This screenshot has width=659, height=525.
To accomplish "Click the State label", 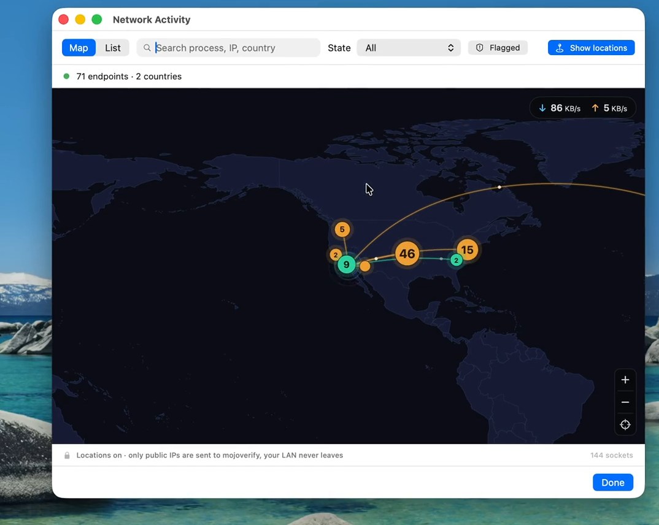I will 339,48.
